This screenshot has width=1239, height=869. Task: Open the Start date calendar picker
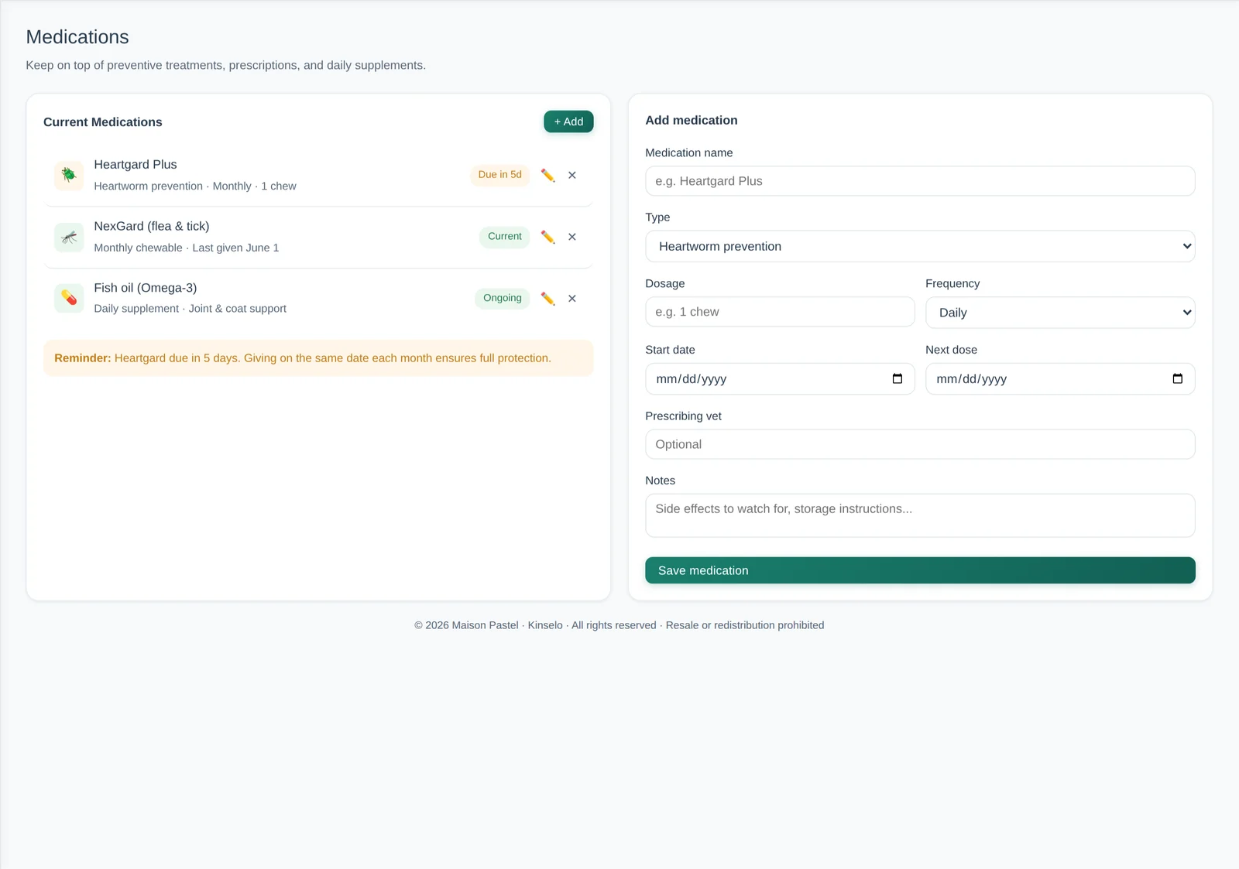point(898,378)
